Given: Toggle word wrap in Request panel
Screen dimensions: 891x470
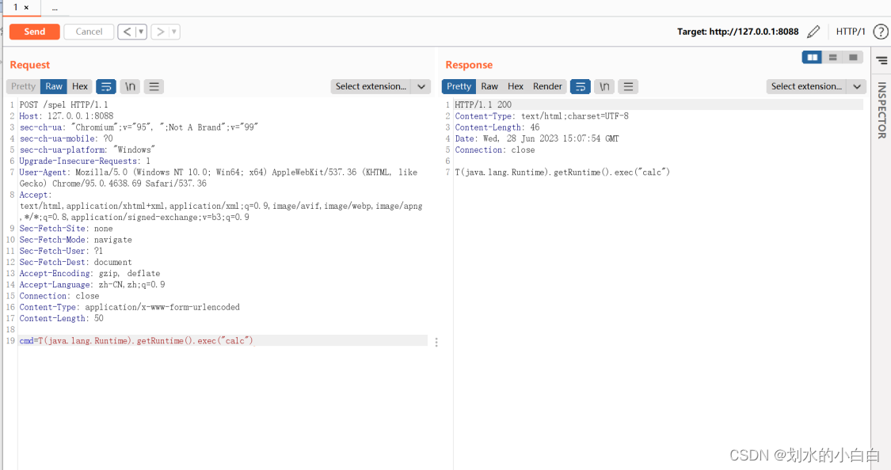Looking at the screenshot, I should pyautogui.click(x=106, y=86).
